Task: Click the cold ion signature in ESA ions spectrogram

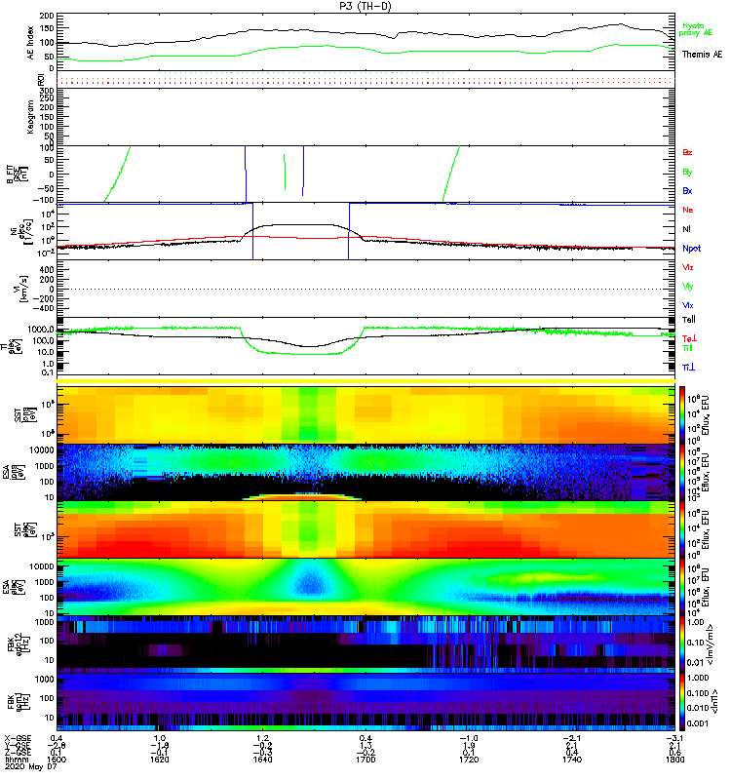Action: pos(302,496)
